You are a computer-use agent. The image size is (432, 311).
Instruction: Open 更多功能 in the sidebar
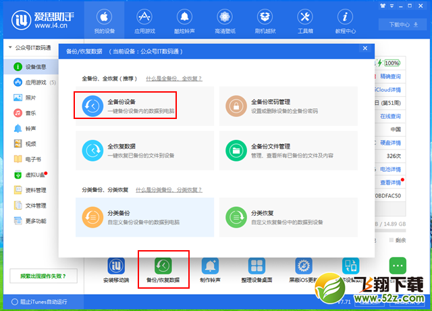pyautogui.click(x=31, y=221)
